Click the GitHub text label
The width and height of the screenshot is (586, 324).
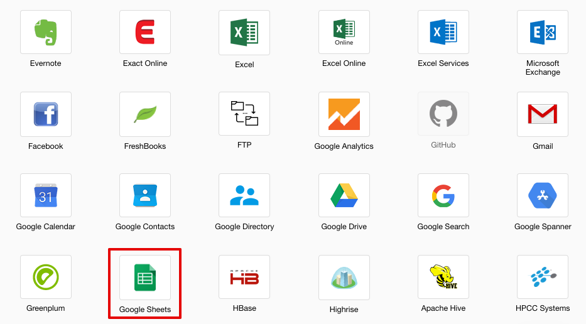(x=443, y=145)
